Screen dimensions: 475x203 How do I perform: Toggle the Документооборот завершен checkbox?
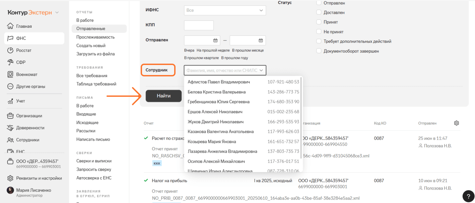point(319,51)
